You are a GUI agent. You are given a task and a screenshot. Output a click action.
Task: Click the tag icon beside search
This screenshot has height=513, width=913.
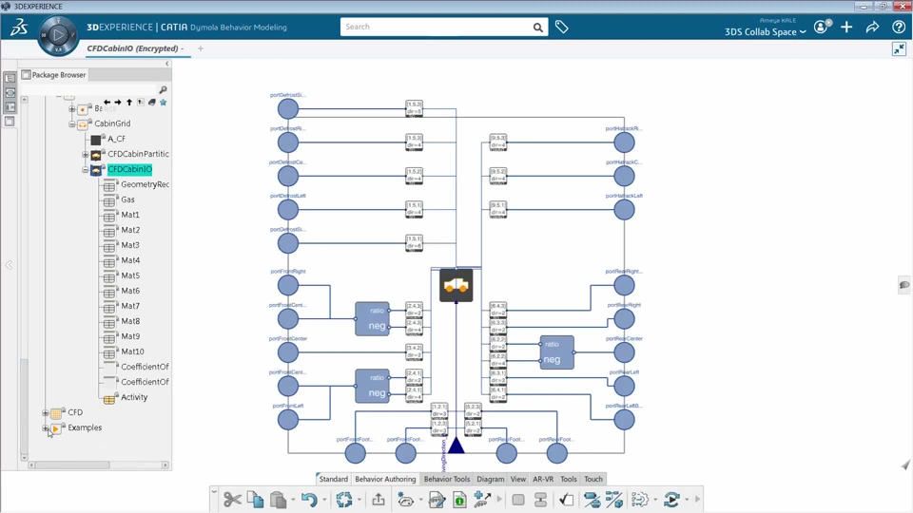tap(562, 27)
